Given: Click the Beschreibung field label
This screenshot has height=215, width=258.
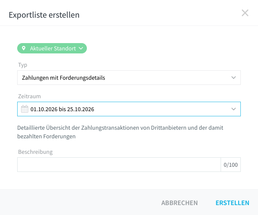Looking at the screenshot, I should coord(35,152).
